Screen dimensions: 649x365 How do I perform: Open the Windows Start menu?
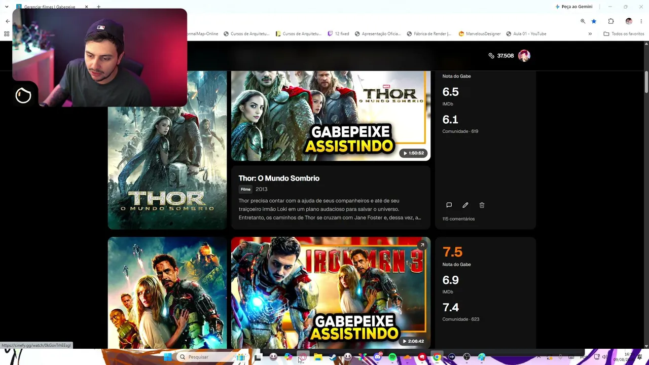[168, 357]
